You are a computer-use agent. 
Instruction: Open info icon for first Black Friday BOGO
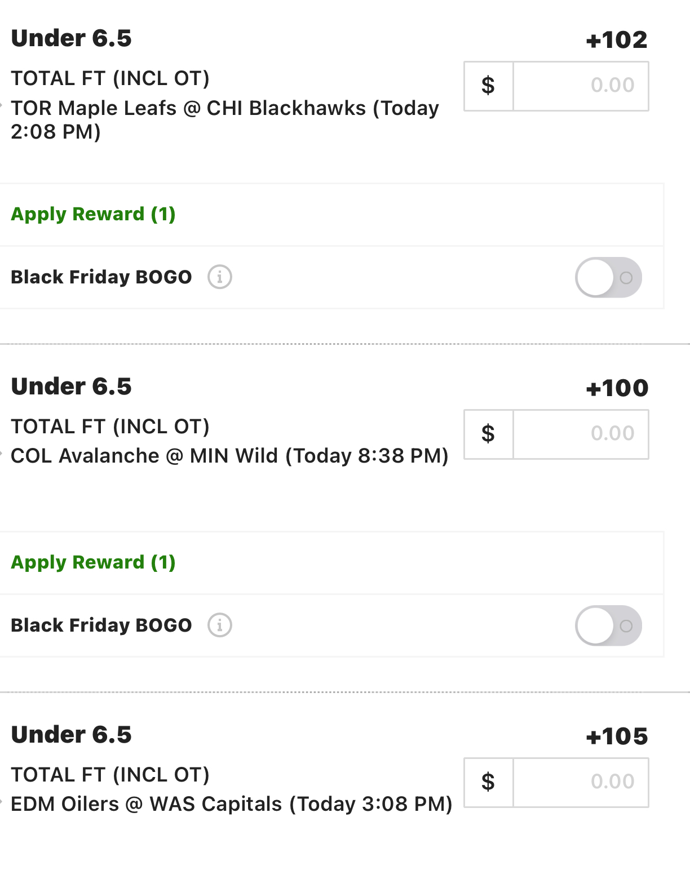220,277
